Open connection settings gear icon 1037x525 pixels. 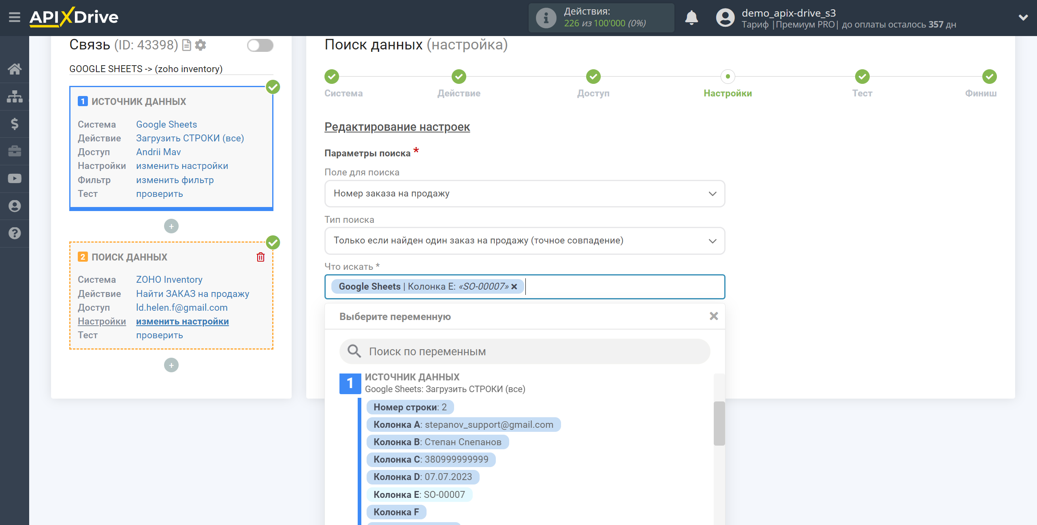click(x=201, y=45)
